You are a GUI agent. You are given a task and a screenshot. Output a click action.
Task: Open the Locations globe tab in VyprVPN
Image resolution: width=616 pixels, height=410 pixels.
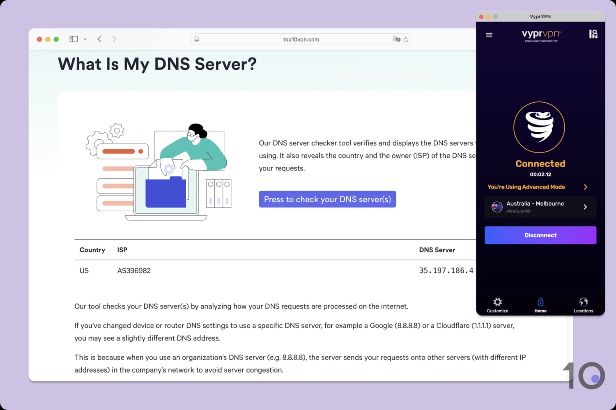[x=583, y=305]
